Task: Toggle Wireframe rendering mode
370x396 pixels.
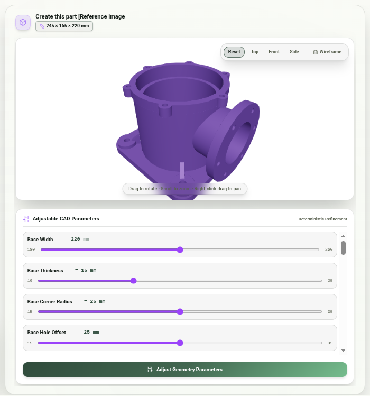Action: 327,52
